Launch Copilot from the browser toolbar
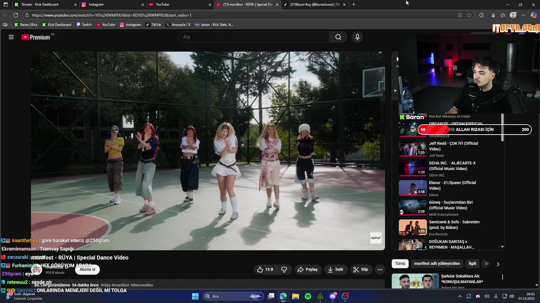 pyautogui.click(x=534, y=15)
